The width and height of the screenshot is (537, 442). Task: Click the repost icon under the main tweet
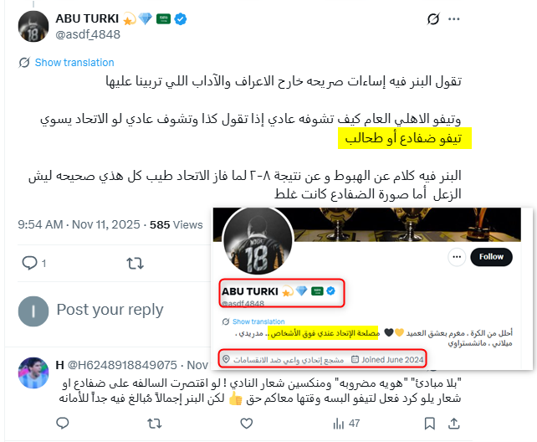(135, 263)
